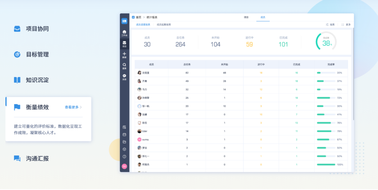The width and height of the screenshot is (378, 190).
Task: Click the app logo atop the dark sidebar
Action: point(124,21)
